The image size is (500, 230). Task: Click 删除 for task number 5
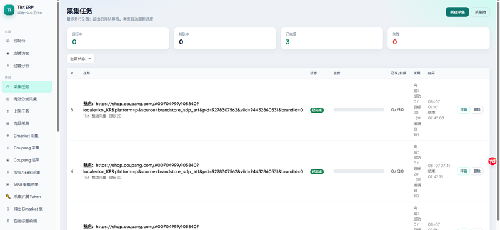coord(477,109)
